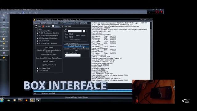This screenshot has height=111, width=197.
Task: Open COM Emulator in the sidebar
Action: point(4,44)
